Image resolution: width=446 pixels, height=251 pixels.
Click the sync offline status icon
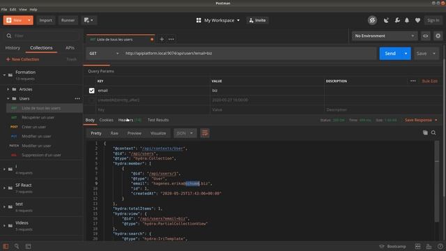(x=372, y=20)
